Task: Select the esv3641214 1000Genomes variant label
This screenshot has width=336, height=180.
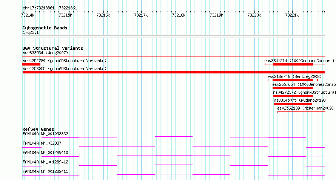Action: pos(300,61)
